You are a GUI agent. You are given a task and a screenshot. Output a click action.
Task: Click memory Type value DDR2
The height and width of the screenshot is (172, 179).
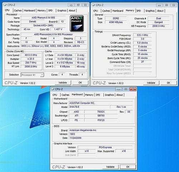click(x=116, y=19)
